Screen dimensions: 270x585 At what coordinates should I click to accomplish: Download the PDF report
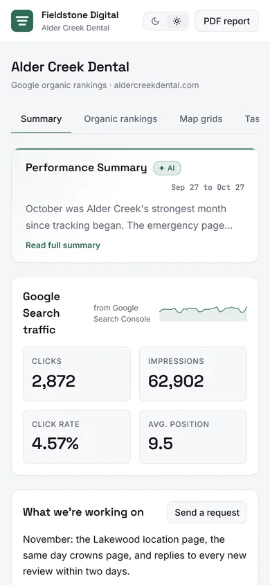point(227,21)
